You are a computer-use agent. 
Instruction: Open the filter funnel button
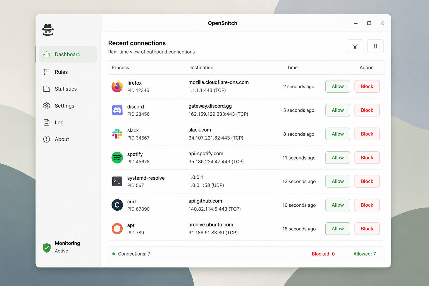click(355, 46)
